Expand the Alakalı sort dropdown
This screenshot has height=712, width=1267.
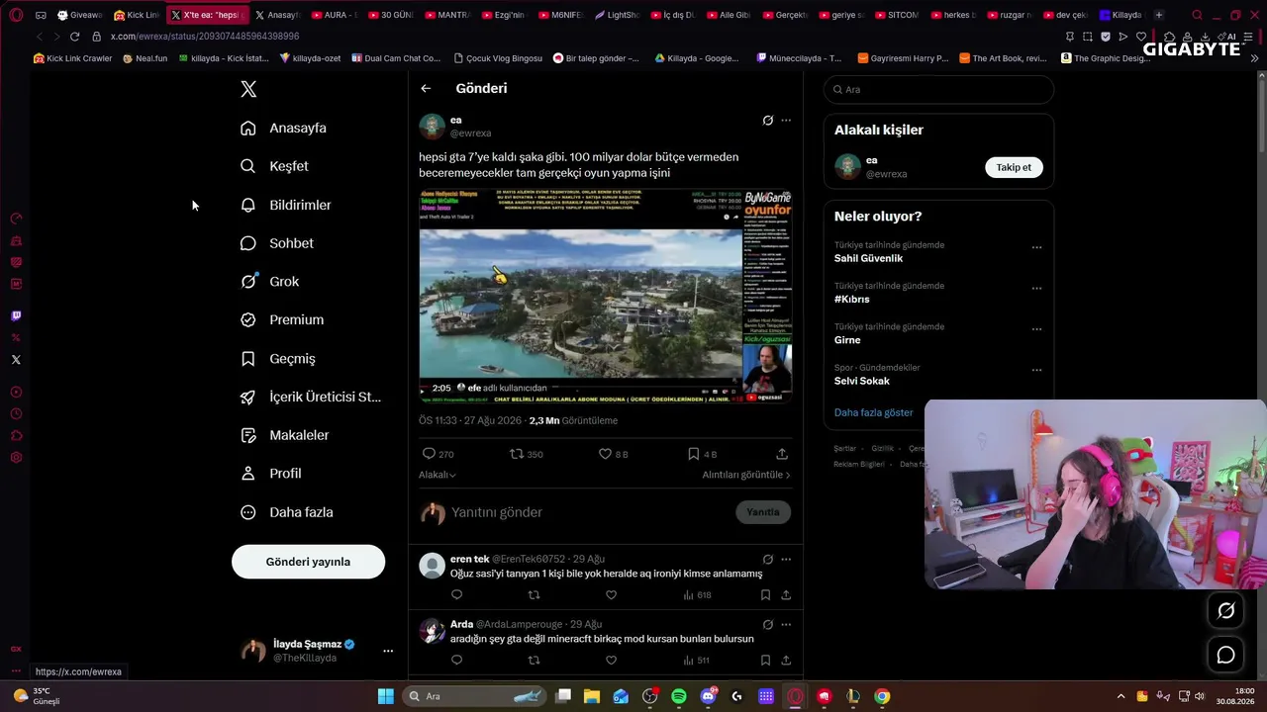coord(438,475)
